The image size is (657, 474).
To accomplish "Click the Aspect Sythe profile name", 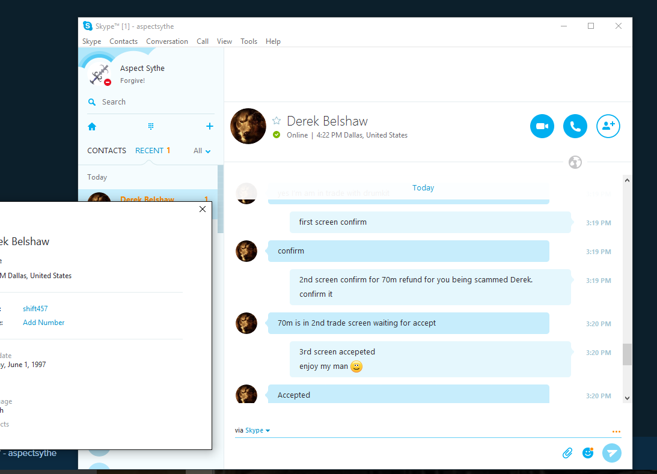I will pos(142,68).
